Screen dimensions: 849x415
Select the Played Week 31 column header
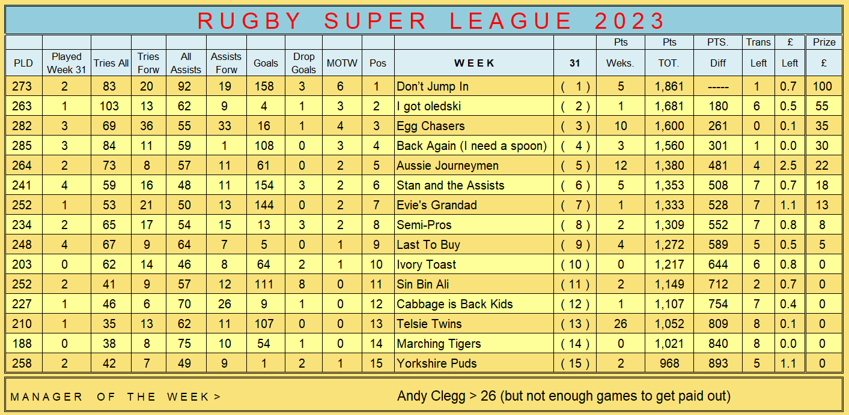point(67,63)
